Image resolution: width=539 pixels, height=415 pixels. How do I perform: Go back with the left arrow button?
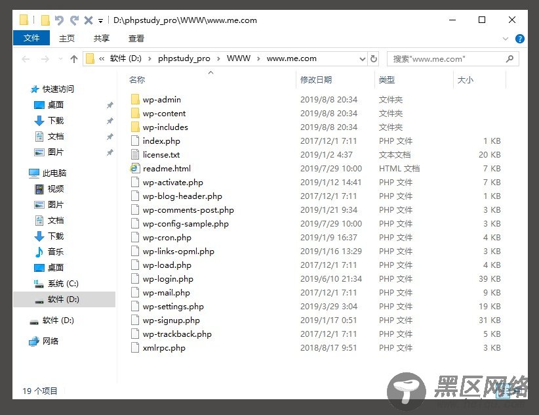tap(26, 59)
